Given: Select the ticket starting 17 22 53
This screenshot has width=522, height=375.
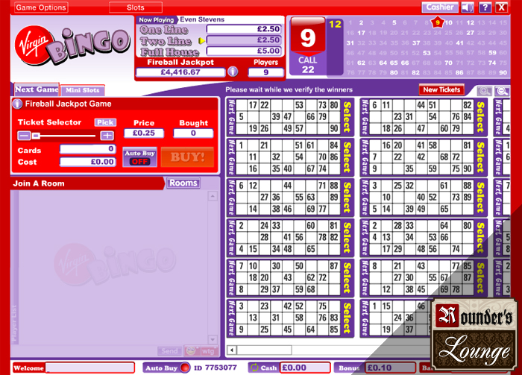Looking at the screenshot, I should pyautogui.click(x=347, y=117).
